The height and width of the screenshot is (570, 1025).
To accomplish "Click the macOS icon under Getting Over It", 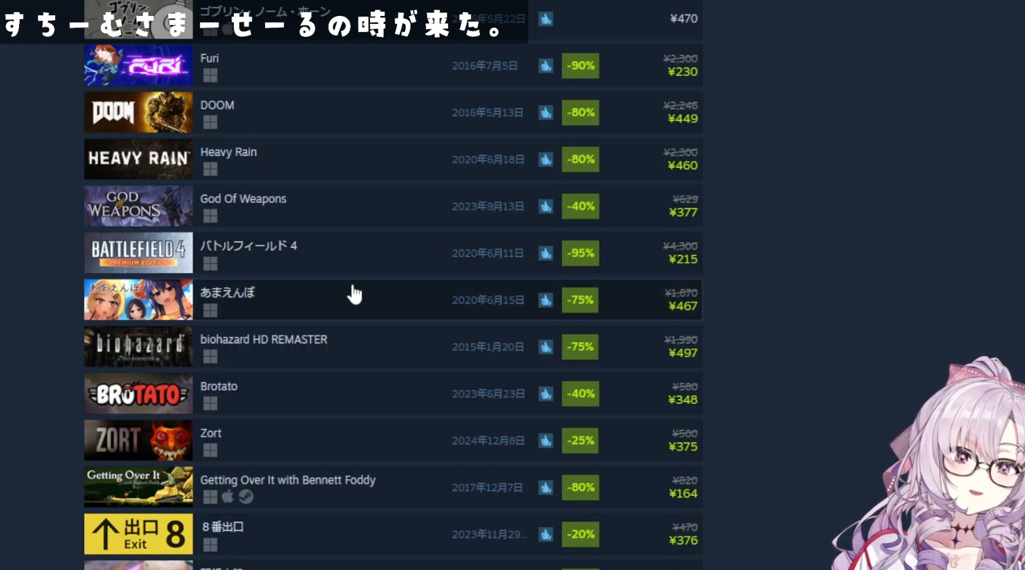I will (x=228, y=496).
